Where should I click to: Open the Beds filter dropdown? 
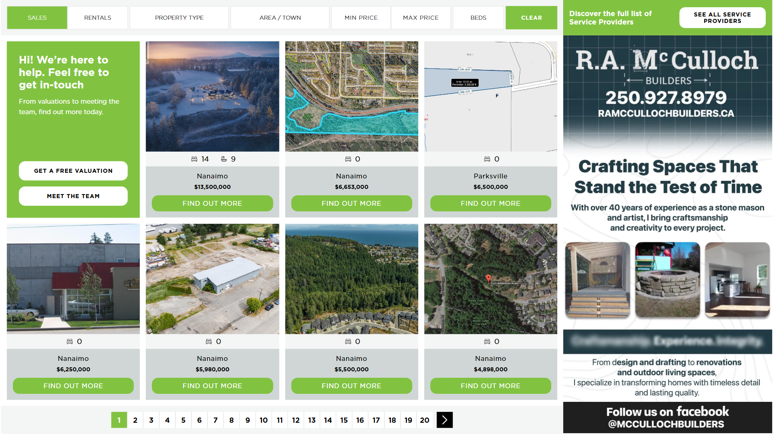point(478,18)
